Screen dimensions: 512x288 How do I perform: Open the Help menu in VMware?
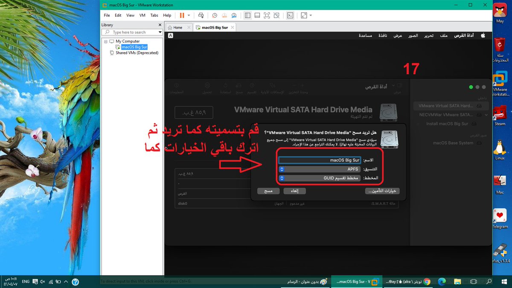[x=167, y=15]
